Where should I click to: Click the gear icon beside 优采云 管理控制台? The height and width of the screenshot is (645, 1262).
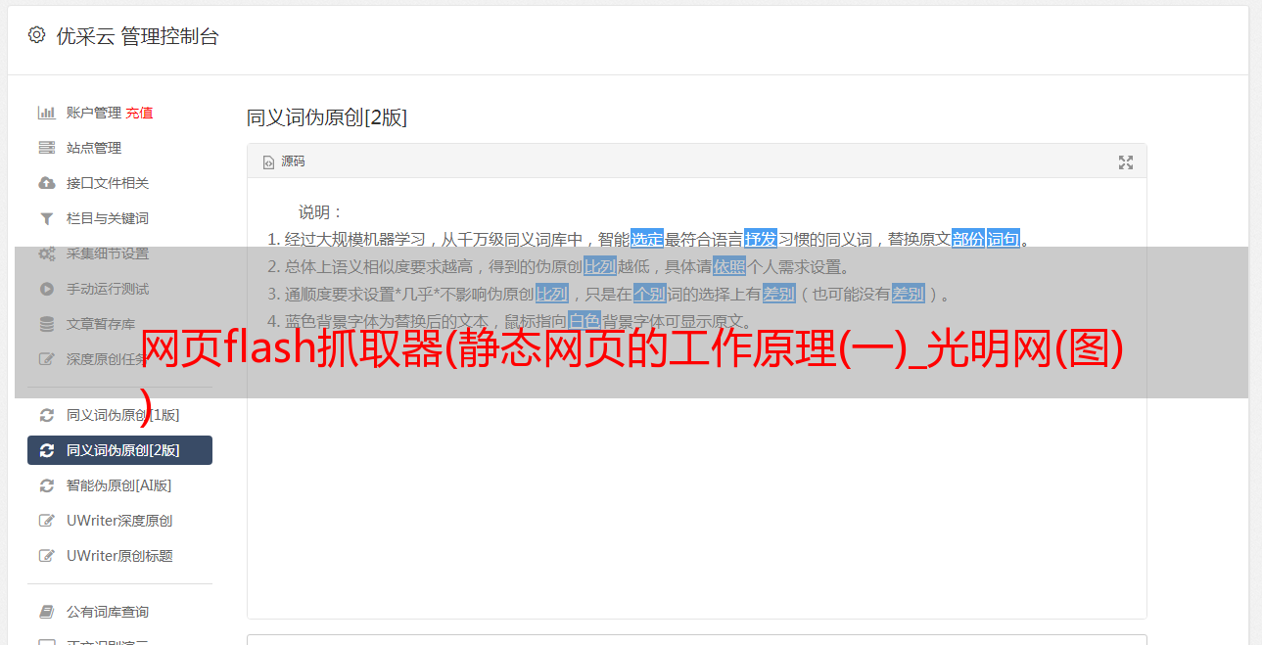point(36,35)
